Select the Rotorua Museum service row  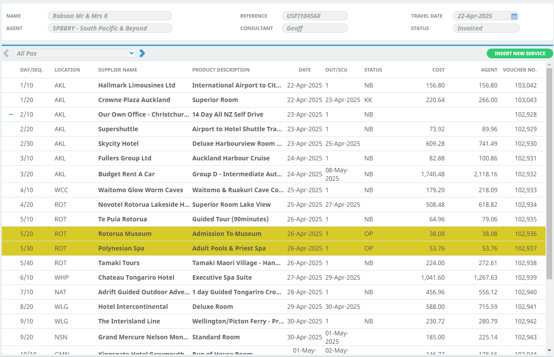click(125, 234)
